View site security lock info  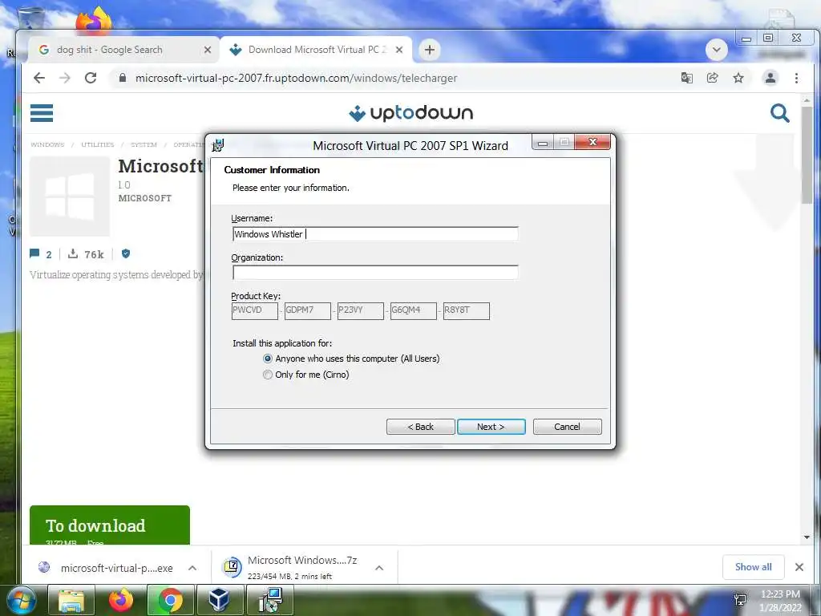(123, 78)
